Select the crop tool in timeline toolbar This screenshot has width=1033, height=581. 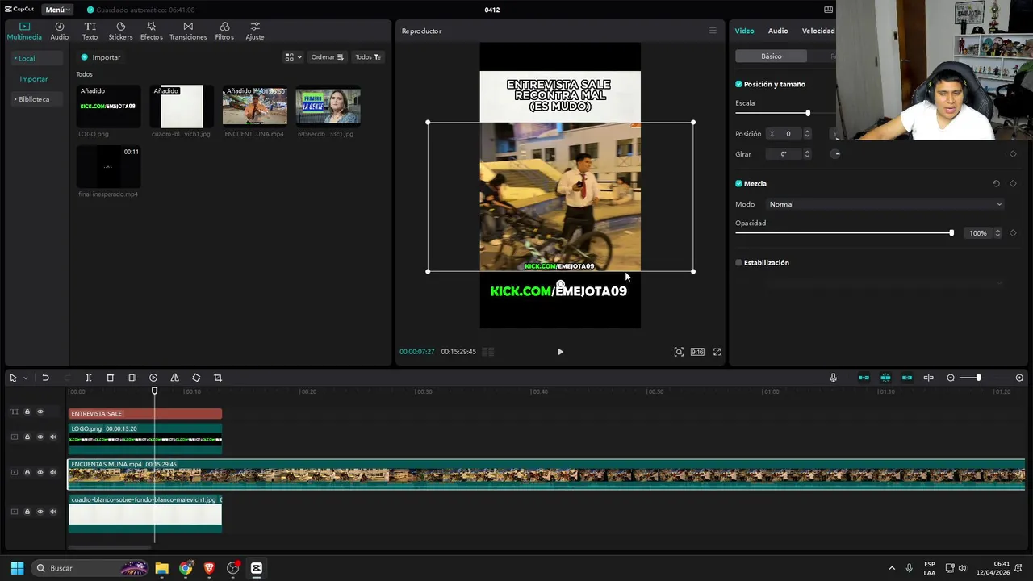pyautogui.click(x=218, y=378)
